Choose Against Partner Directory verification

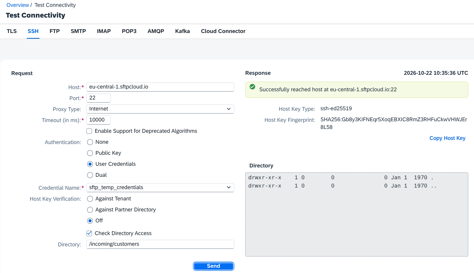point(90,210)
